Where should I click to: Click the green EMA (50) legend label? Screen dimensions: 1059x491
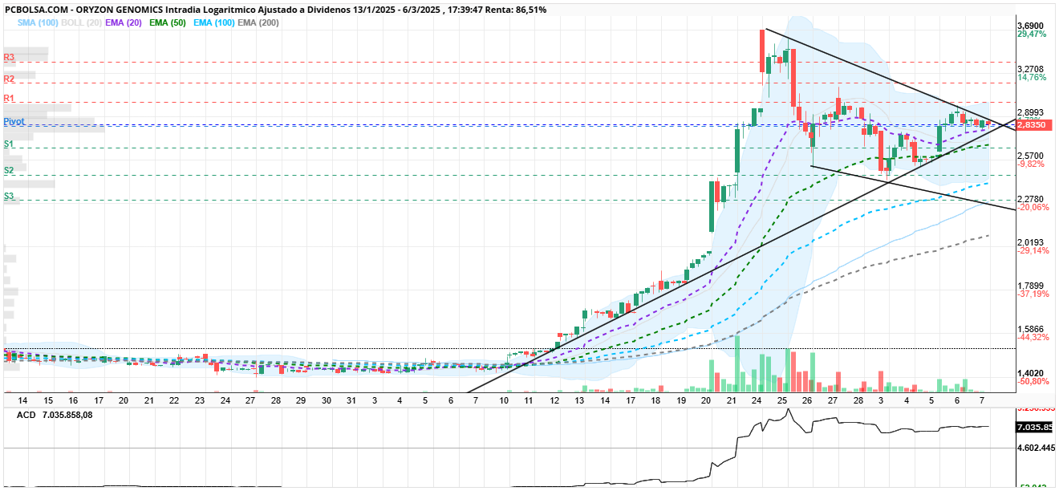click(x=168, y=23)
